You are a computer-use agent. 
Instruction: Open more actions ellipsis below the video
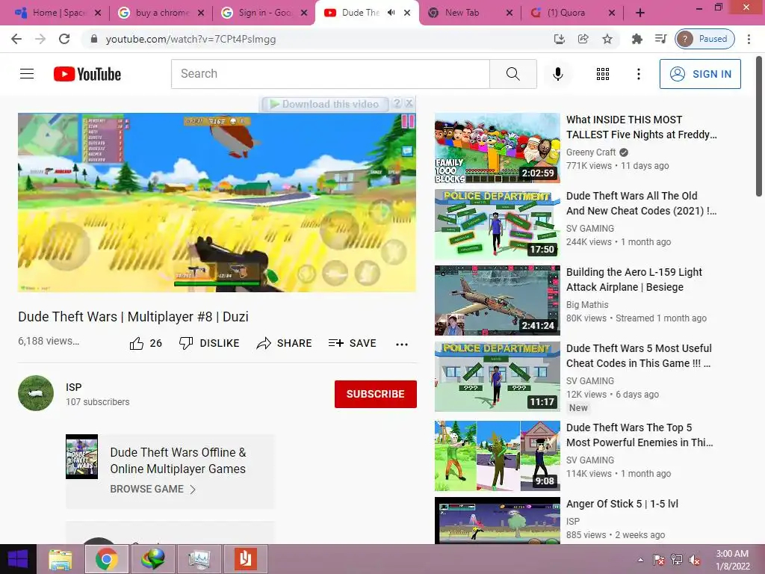[401, 344]
